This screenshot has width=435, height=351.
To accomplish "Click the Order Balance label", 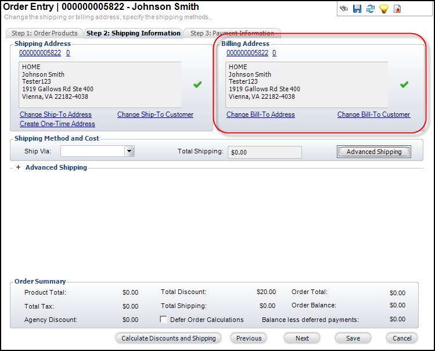I will 314,305.
